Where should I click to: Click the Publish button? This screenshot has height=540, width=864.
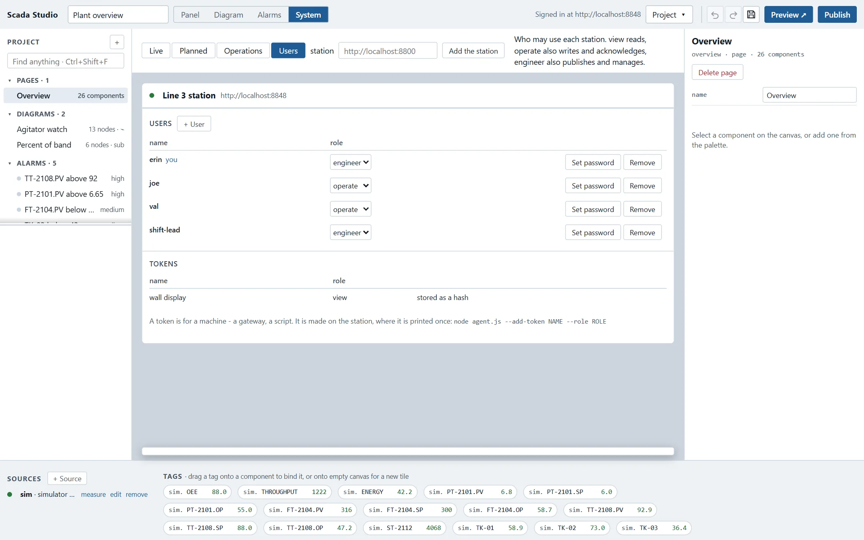click(x=837, y=15)
